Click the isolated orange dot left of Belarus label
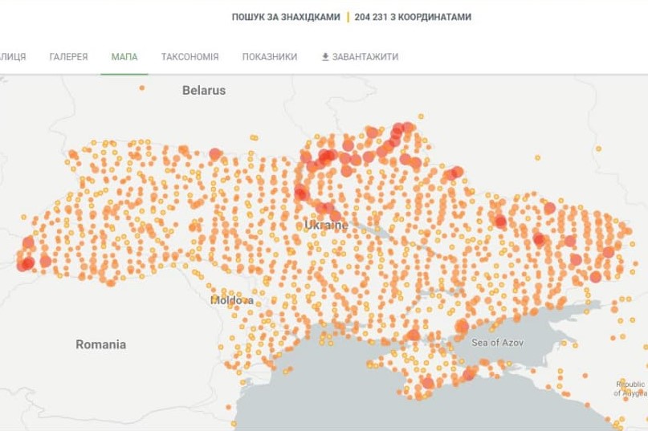Screen dimensions: 648x431 pos(142,87)
